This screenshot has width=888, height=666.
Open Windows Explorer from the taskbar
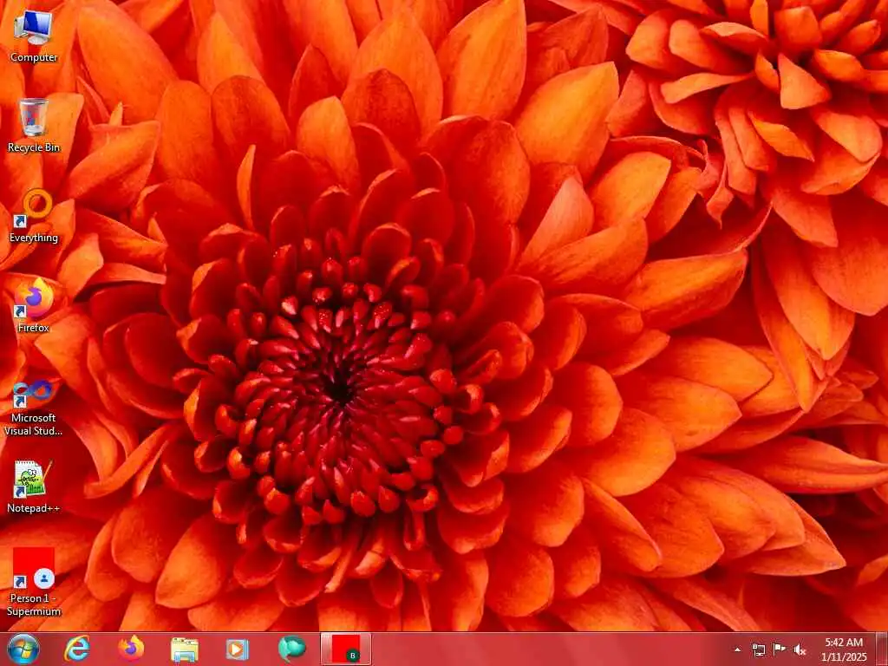[184, 649]
